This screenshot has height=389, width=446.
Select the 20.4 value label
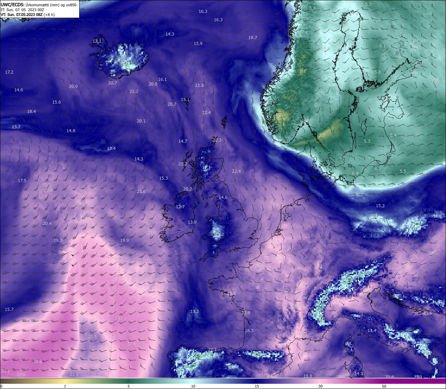47,224
